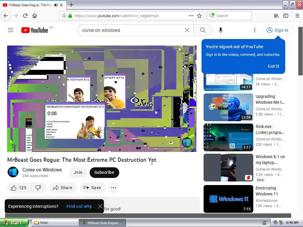
Task: Close the Experiencing interruptions notification
Action: pyautogui.click(x=100, y=206)
